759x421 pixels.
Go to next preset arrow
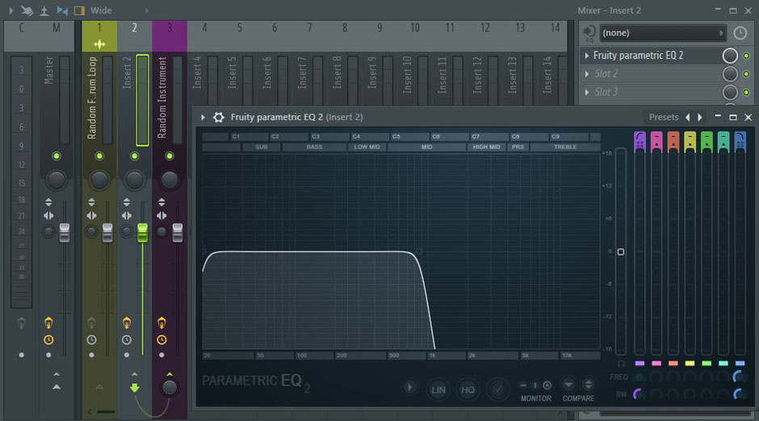[x=700, y=117]
